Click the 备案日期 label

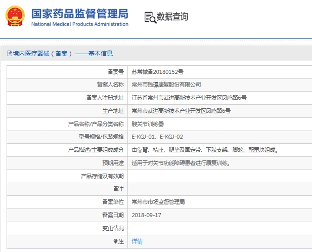[x=113, y=215]
